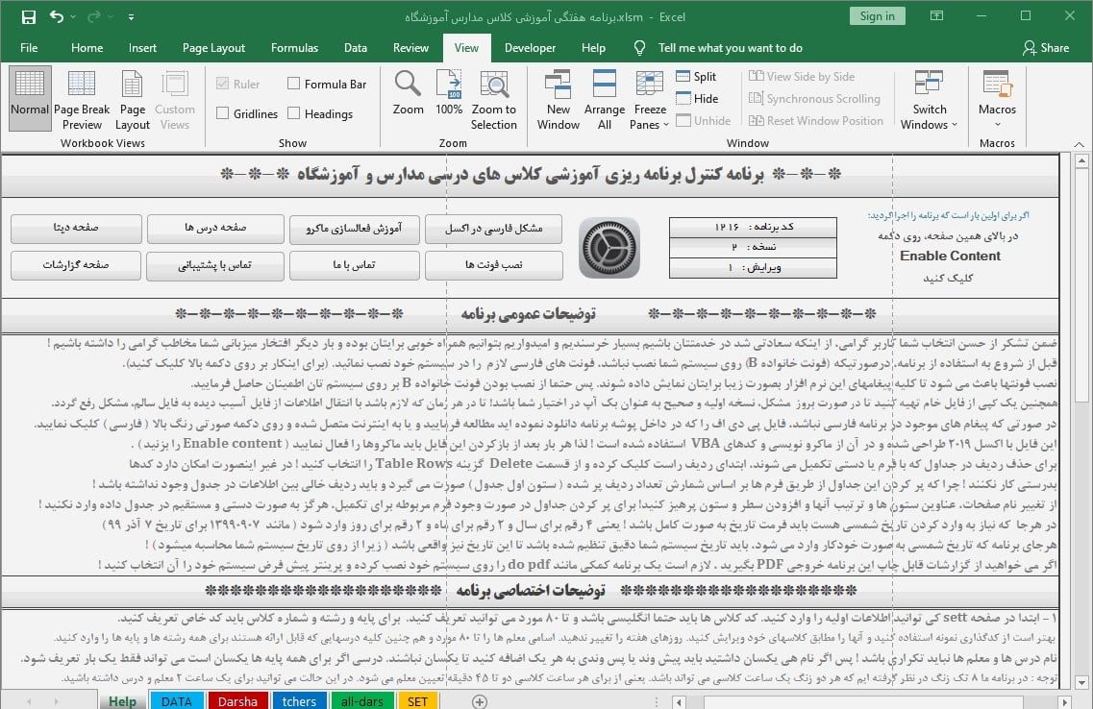1093x709 pixels.
Task: Click the vertical scrollbar down arrow
Action: tap(1081, 682)
